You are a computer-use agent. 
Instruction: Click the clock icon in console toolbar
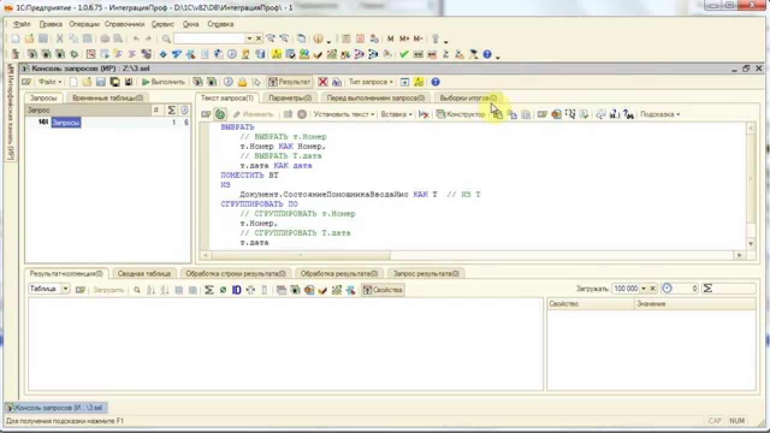(x=229, y=82)
